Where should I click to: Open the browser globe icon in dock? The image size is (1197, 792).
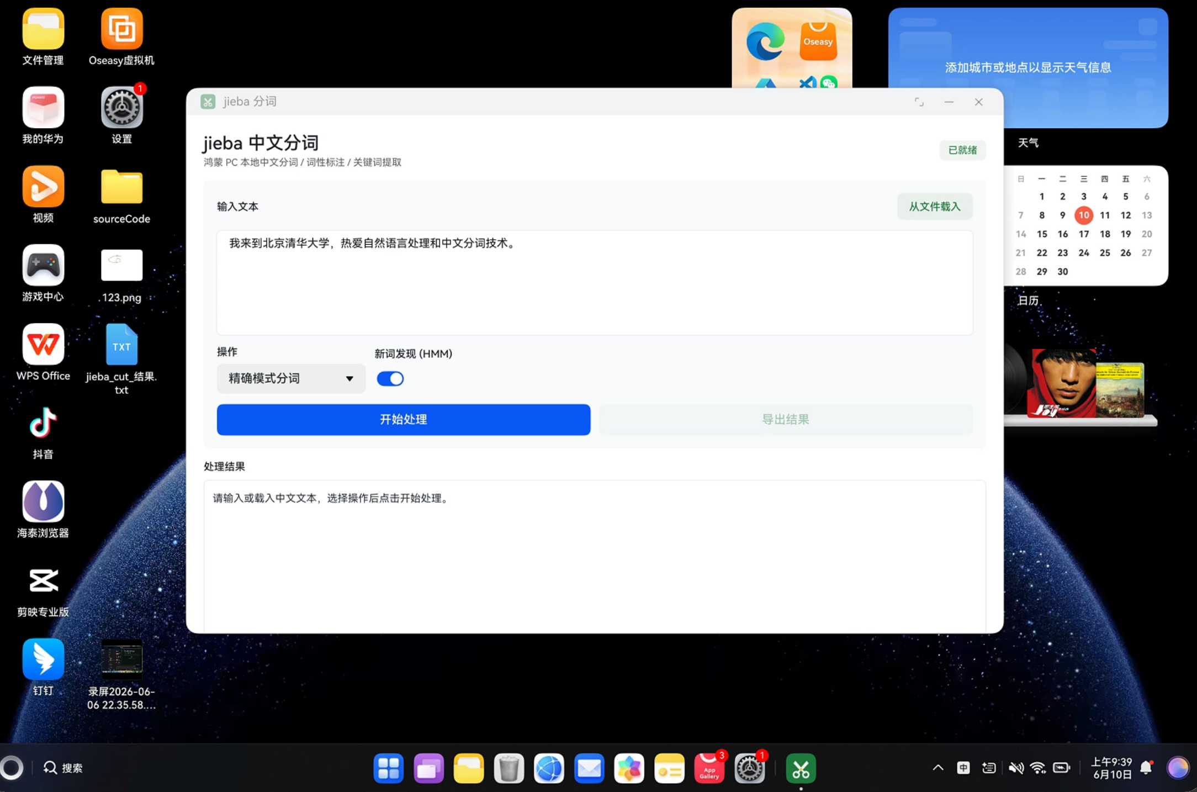[x=549, y=768]
